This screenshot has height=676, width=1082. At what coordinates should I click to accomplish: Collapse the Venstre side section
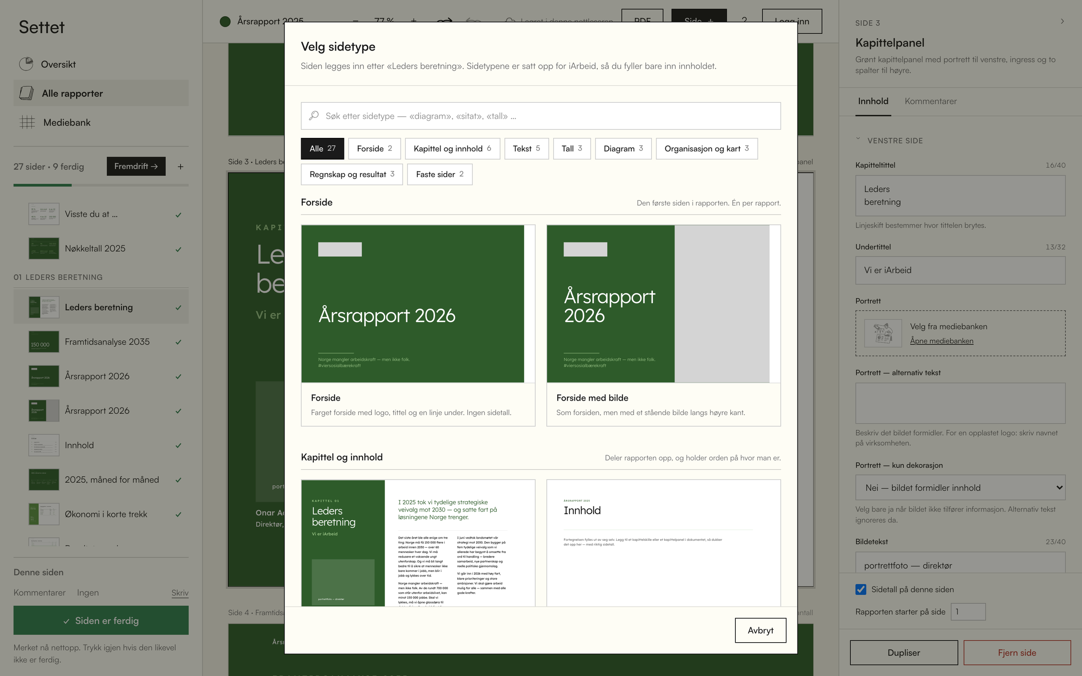coord(858,139)
